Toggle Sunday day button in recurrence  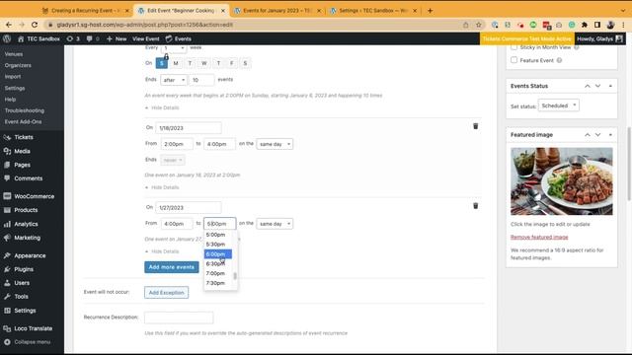(x=162, y=63)
